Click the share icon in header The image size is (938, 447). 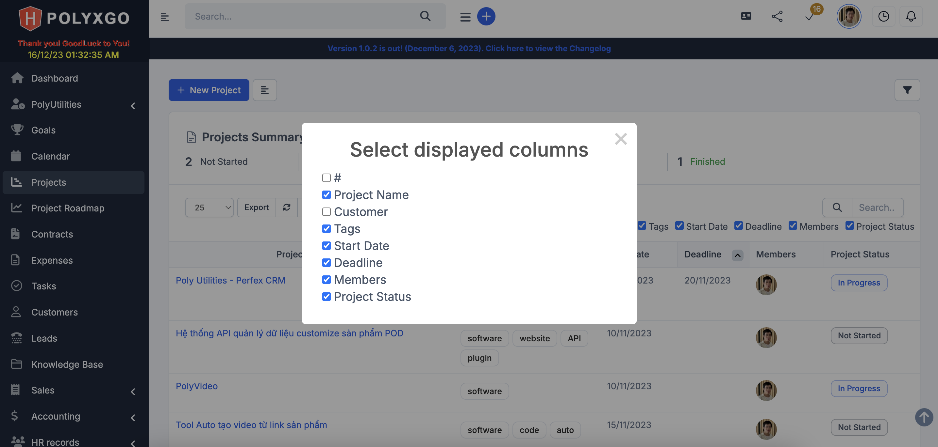[777, 16]
